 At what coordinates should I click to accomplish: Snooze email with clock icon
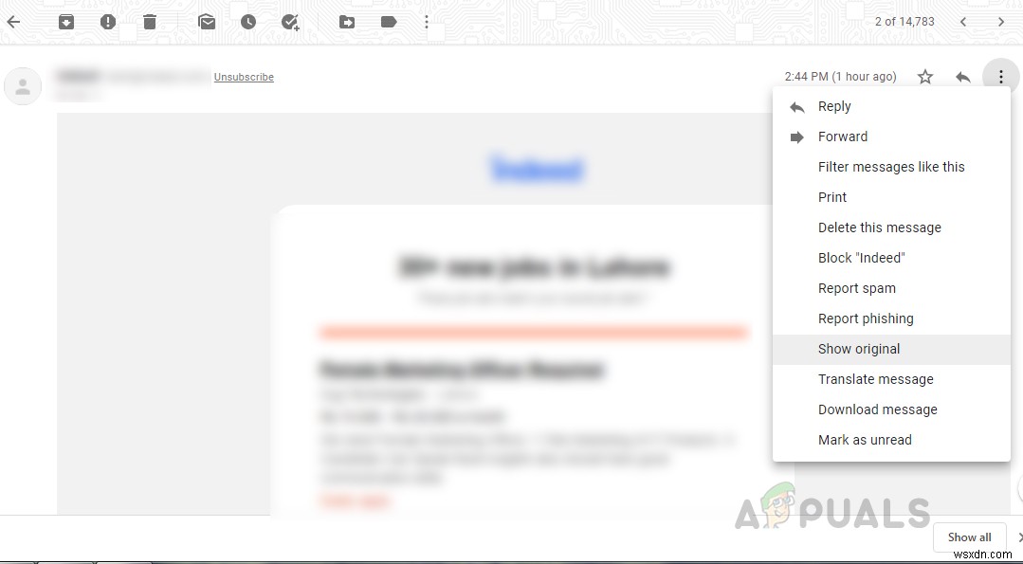[x=247, y=22]
